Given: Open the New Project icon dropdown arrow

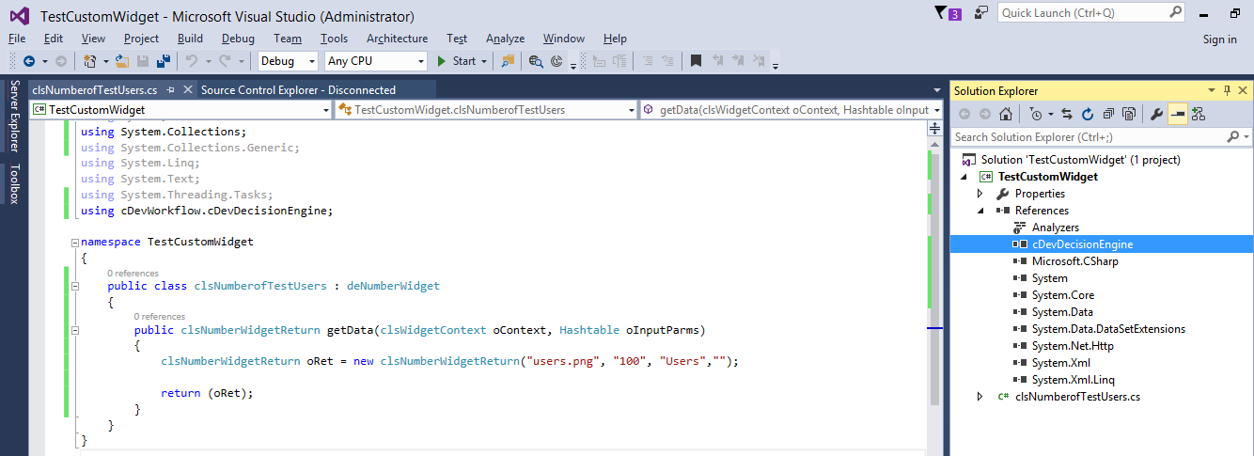Looking at the screenshot, I should [x=105, y=61].
